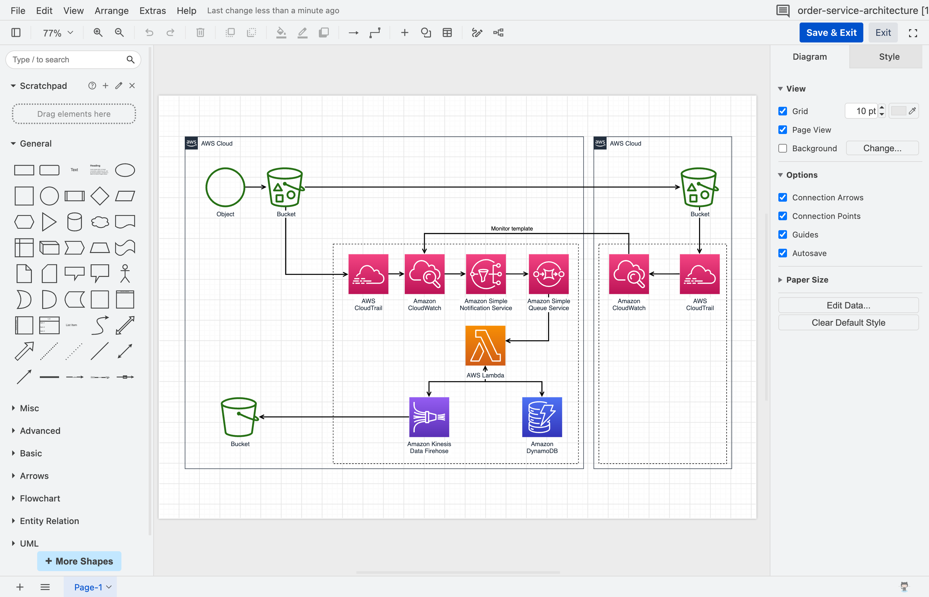Open the comments icon beside file name

[x=783, y=11]
